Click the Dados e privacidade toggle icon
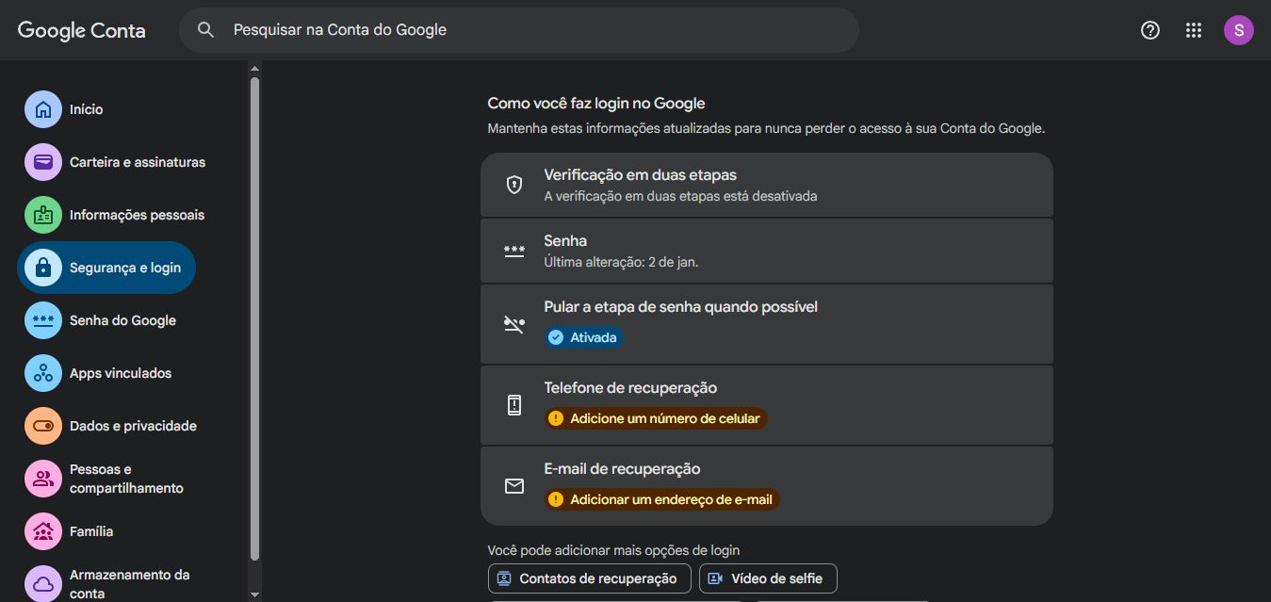The image size is (1271, 602). [x=42, y=426]
